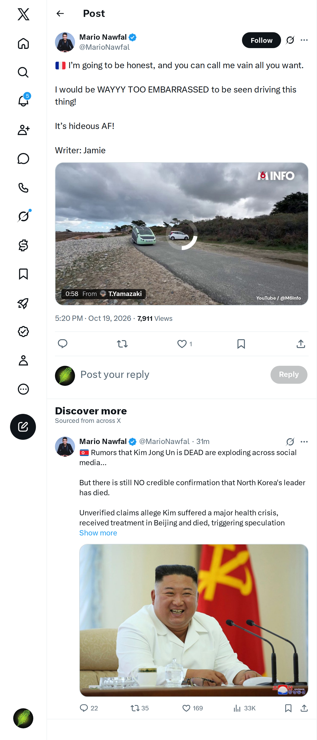Screen dimensions: 317x740
Task: Open the three-dot menu on main post
Action: point(304,40)
